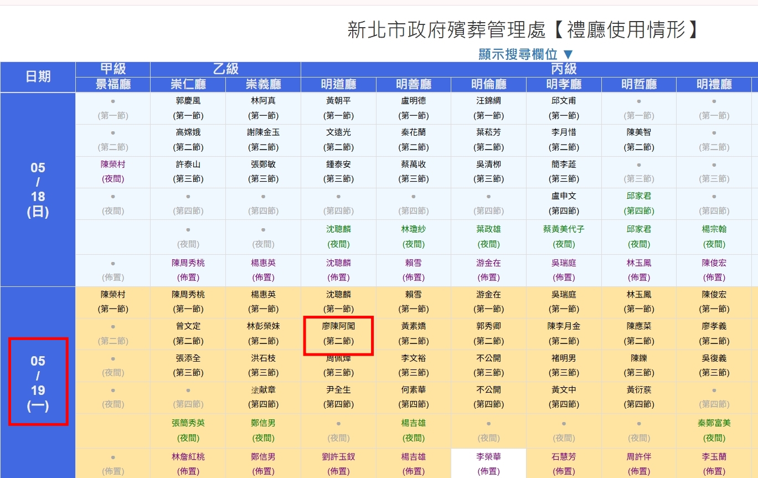The height and width of the screenshot is (478, 758).
Task: Click the name 謝陳金玉
Action: (264, 132)
